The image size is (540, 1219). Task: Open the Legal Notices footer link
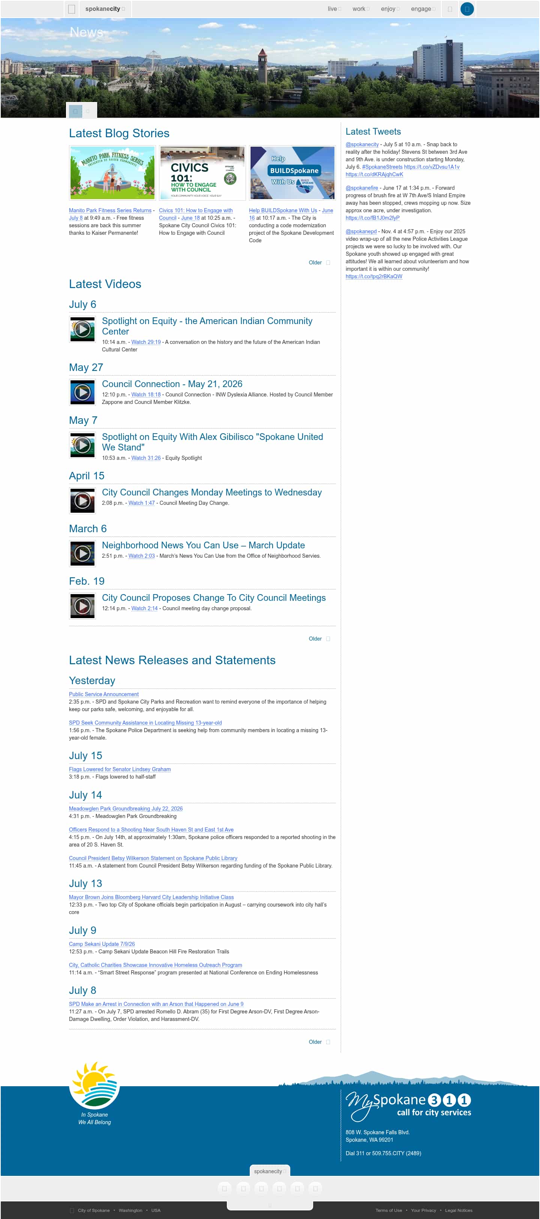coord(459,1210)
